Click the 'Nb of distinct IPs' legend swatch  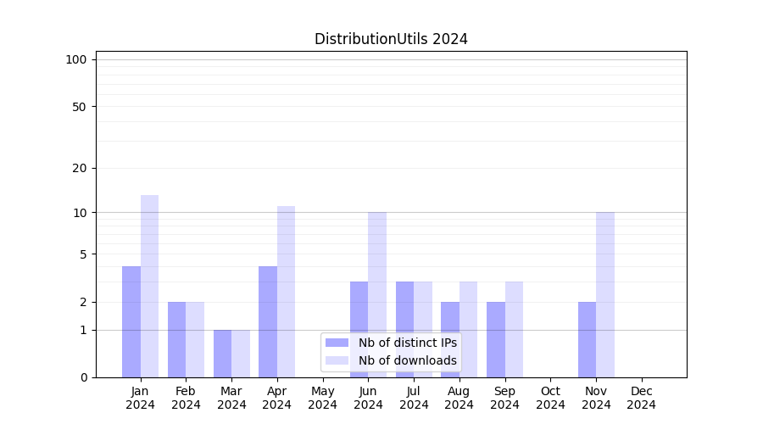(337, 343)
